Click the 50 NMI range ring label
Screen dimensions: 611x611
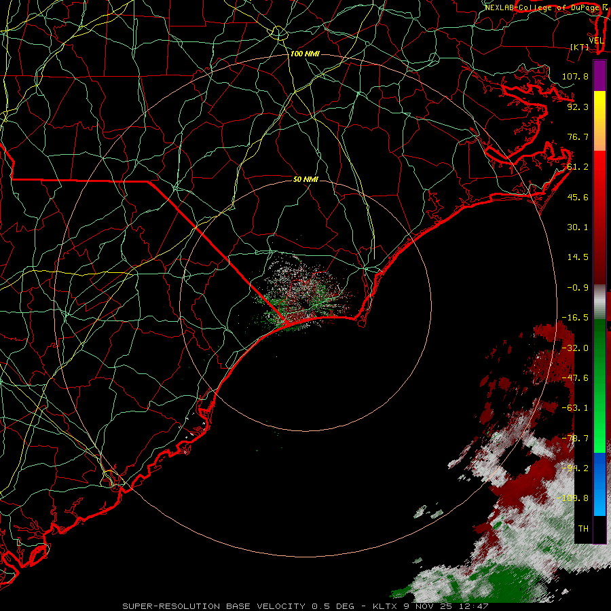[305, 179]
